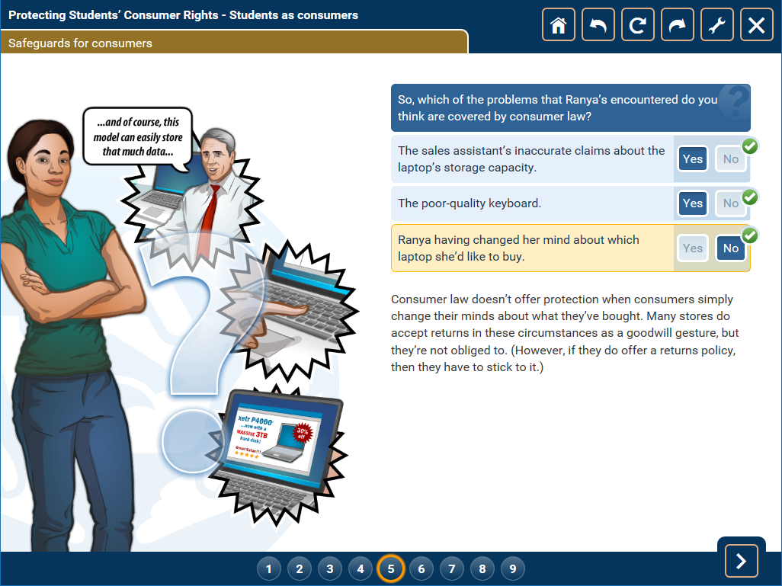Pick No for Ranya changing her mind
This screenshot has height=586, width=782.
[x=730, y=248]
